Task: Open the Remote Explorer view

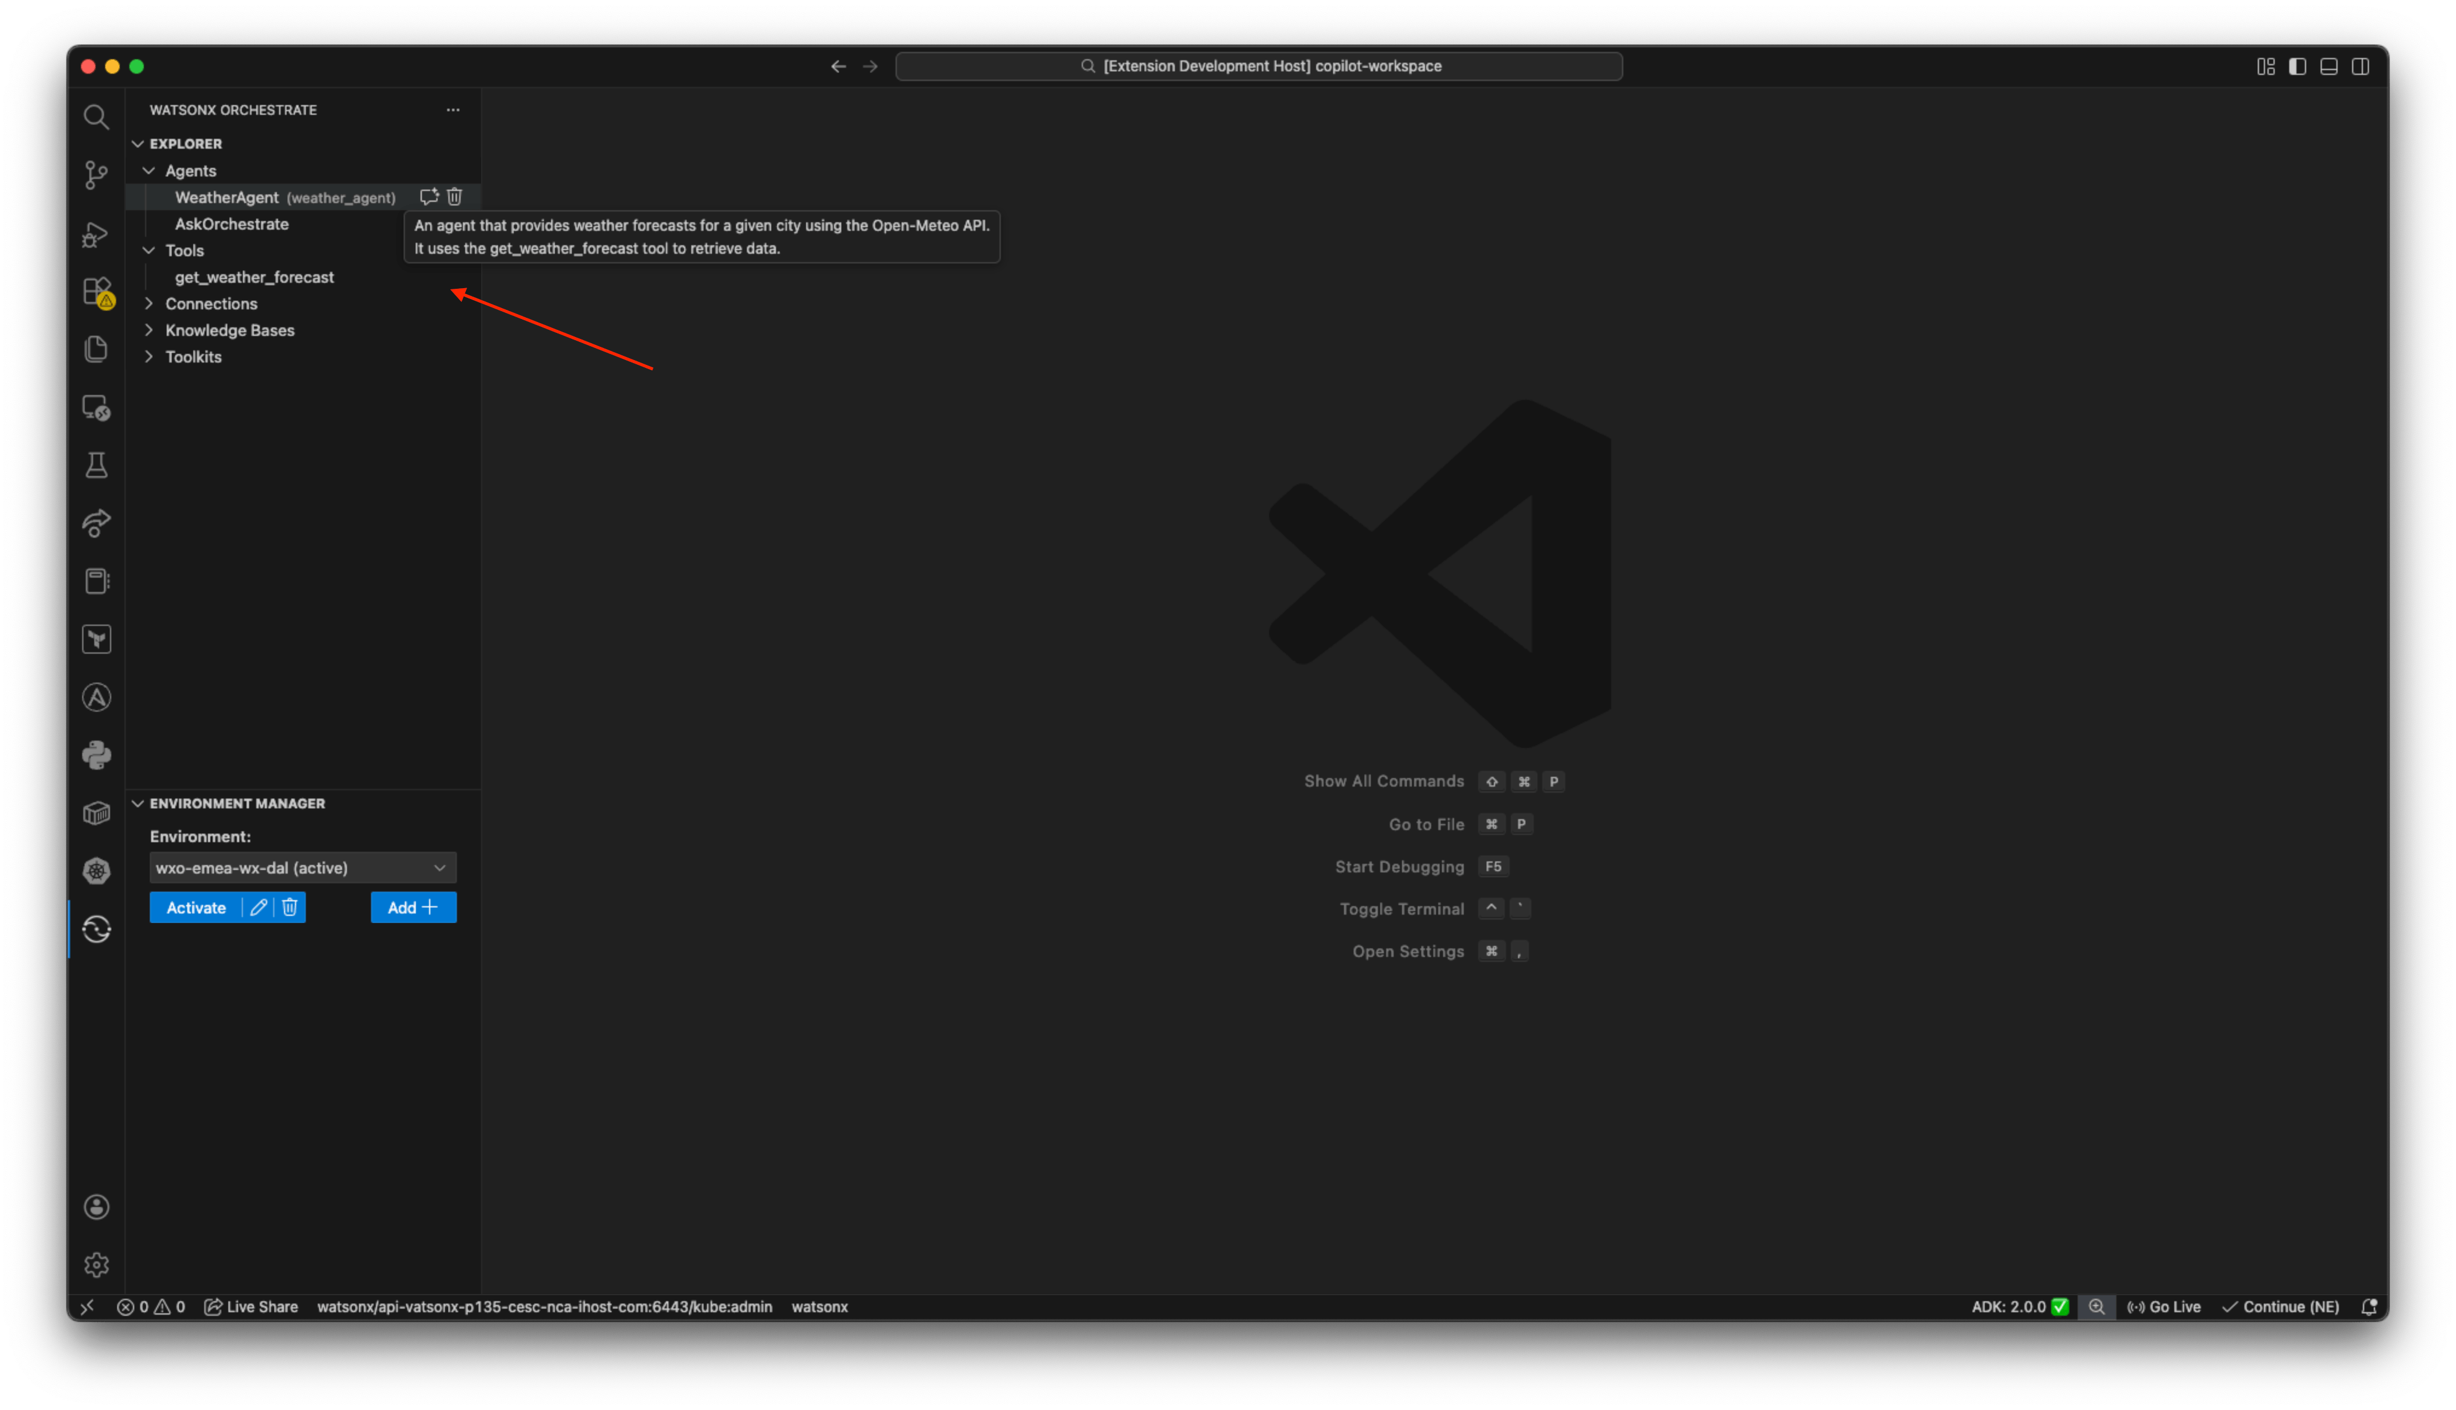Action: click(x=96, y=407)
